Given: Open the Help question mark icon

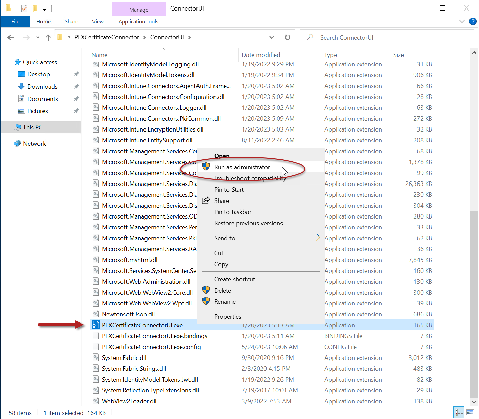Looking at the screenshot, I should 473,21.
